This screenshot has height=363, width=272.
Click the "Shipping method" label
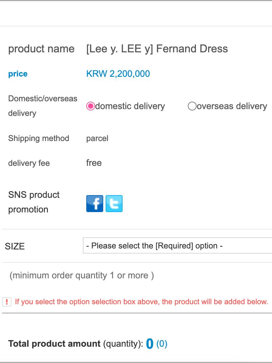(39, 138)
